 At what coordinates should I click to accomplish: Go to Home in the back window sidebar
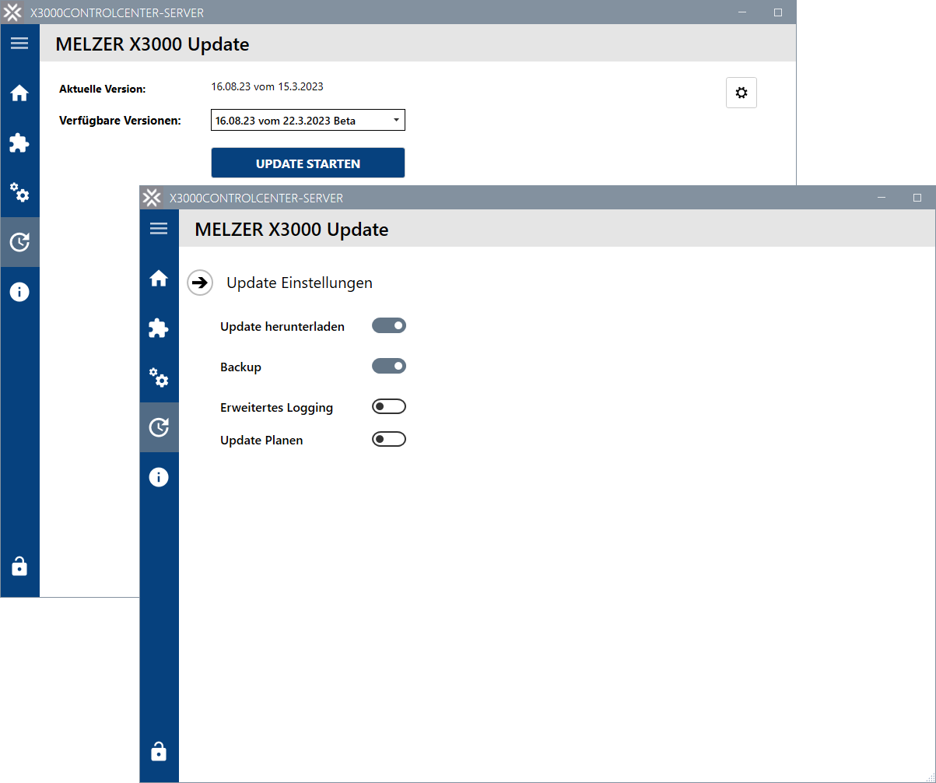19,93
